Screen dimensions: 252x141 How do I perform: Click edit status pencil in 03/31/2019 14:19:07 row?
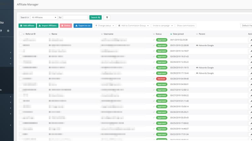click(154, 51)
